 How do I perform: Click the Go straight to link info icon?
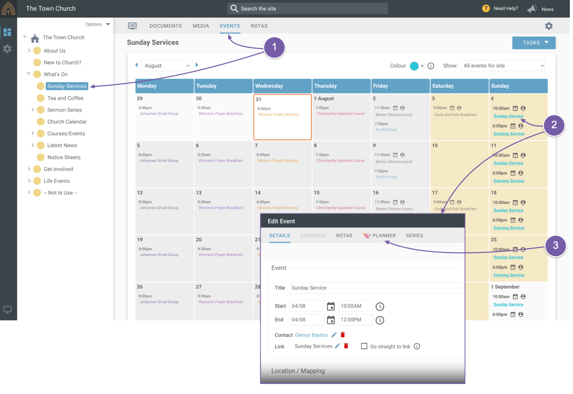tap(417, 346)
